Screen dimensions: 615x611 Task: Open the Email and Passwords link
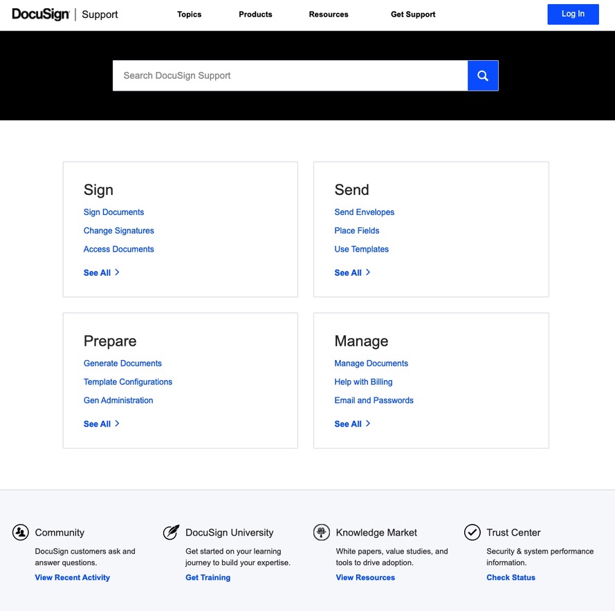pyautogui.click(x=374, y=400)
